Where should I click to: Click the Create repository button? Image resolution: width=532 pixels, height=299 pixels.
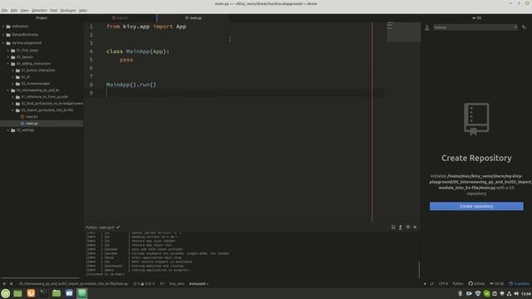point(476,206)
